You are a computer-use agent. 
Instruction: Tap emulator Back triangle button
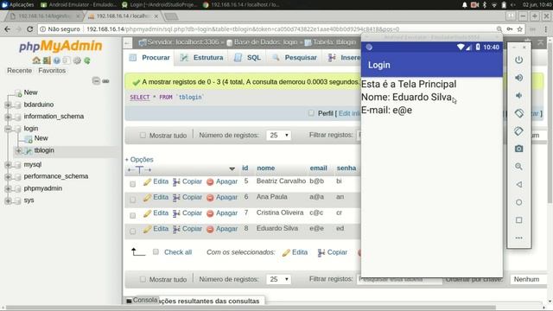click(518, 184)
